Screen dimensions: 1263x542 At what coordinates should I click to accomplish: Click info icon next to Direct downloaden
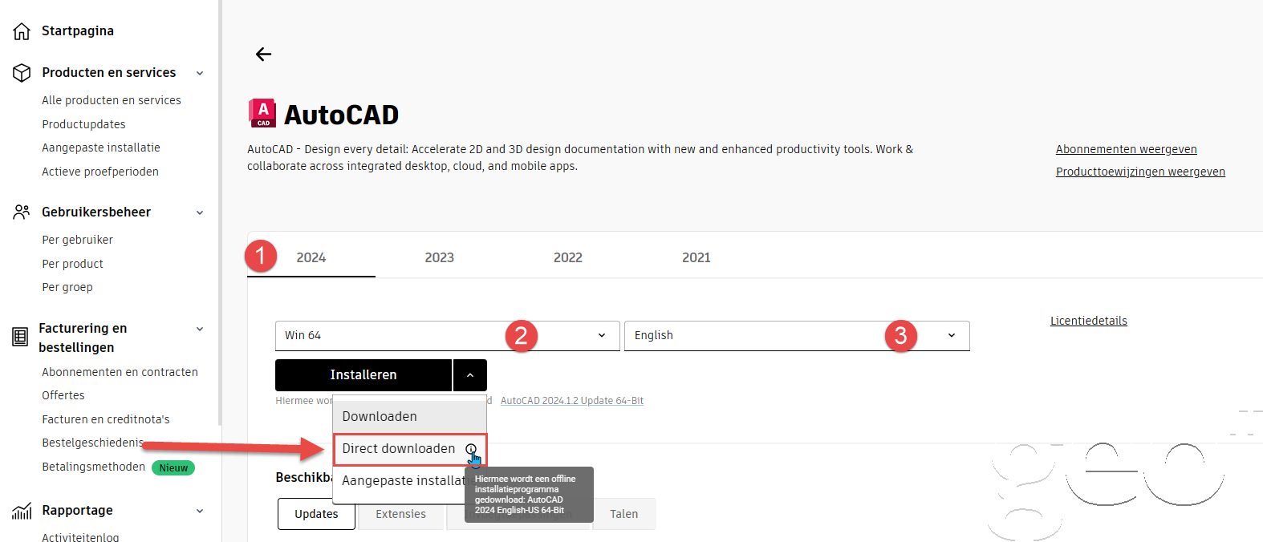(x=471, y=449)
